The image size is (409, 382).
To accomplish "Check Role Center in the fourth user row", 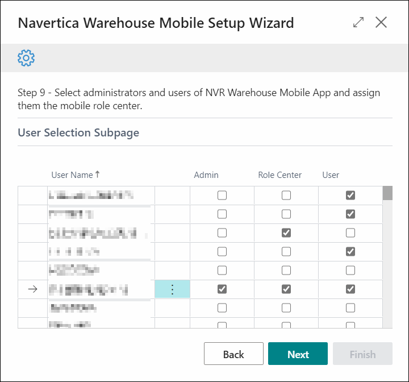I will [286, 251].
